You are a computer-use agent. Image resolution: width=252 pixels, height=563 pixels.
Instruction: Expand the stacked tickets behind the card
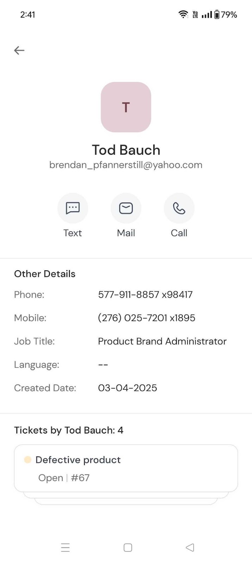[126, 500]
